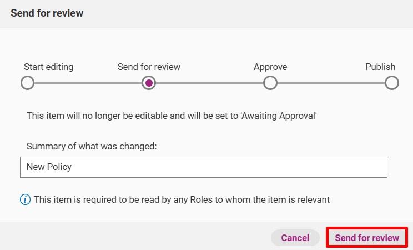Click progress line between Send for review and Approve

[209, 83]
